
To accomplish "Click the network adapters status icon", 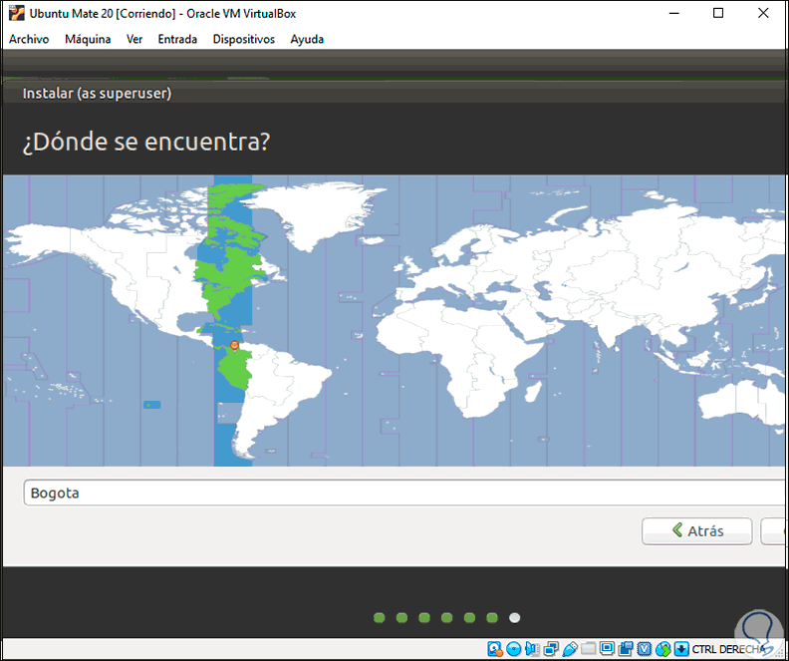I will point(551,649).
